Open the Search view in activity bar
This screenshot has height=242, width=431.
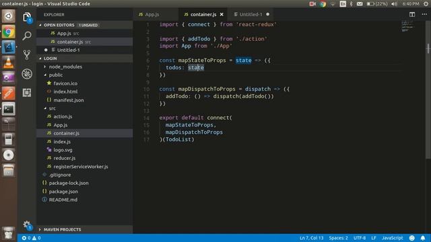click(x=27, y=36)
